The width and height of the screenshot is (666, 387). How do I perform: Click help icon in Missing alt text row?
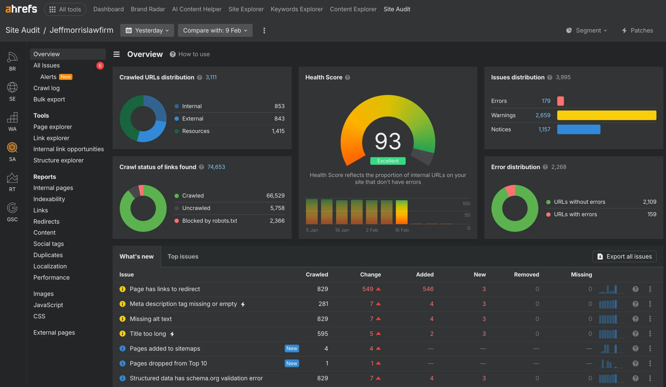point(635,319)
